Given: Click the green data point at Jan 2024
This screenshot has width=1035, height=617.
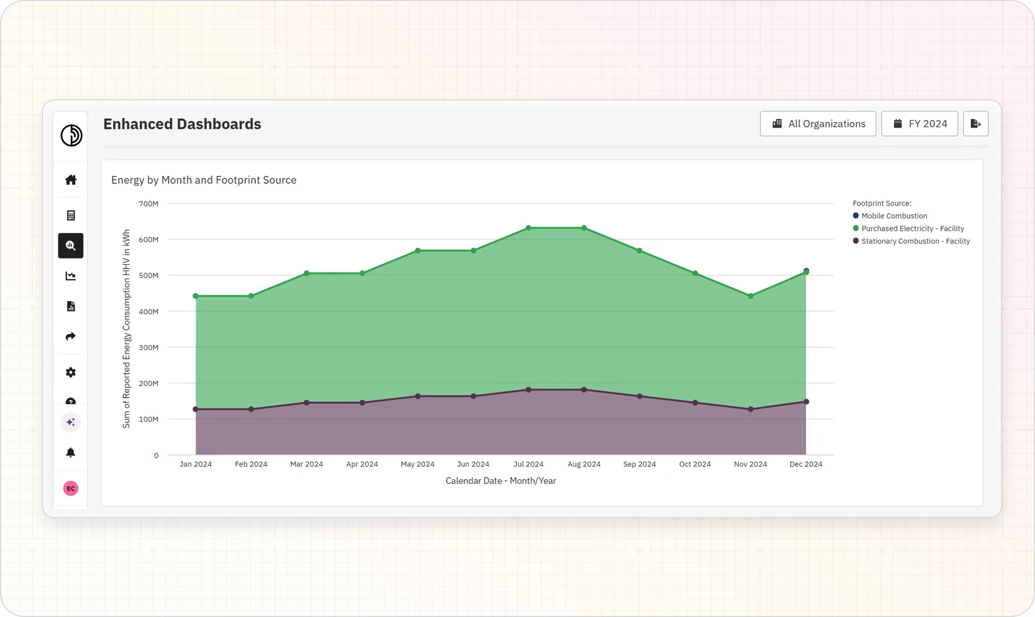Looking at the screenshot, I should 196,296.
